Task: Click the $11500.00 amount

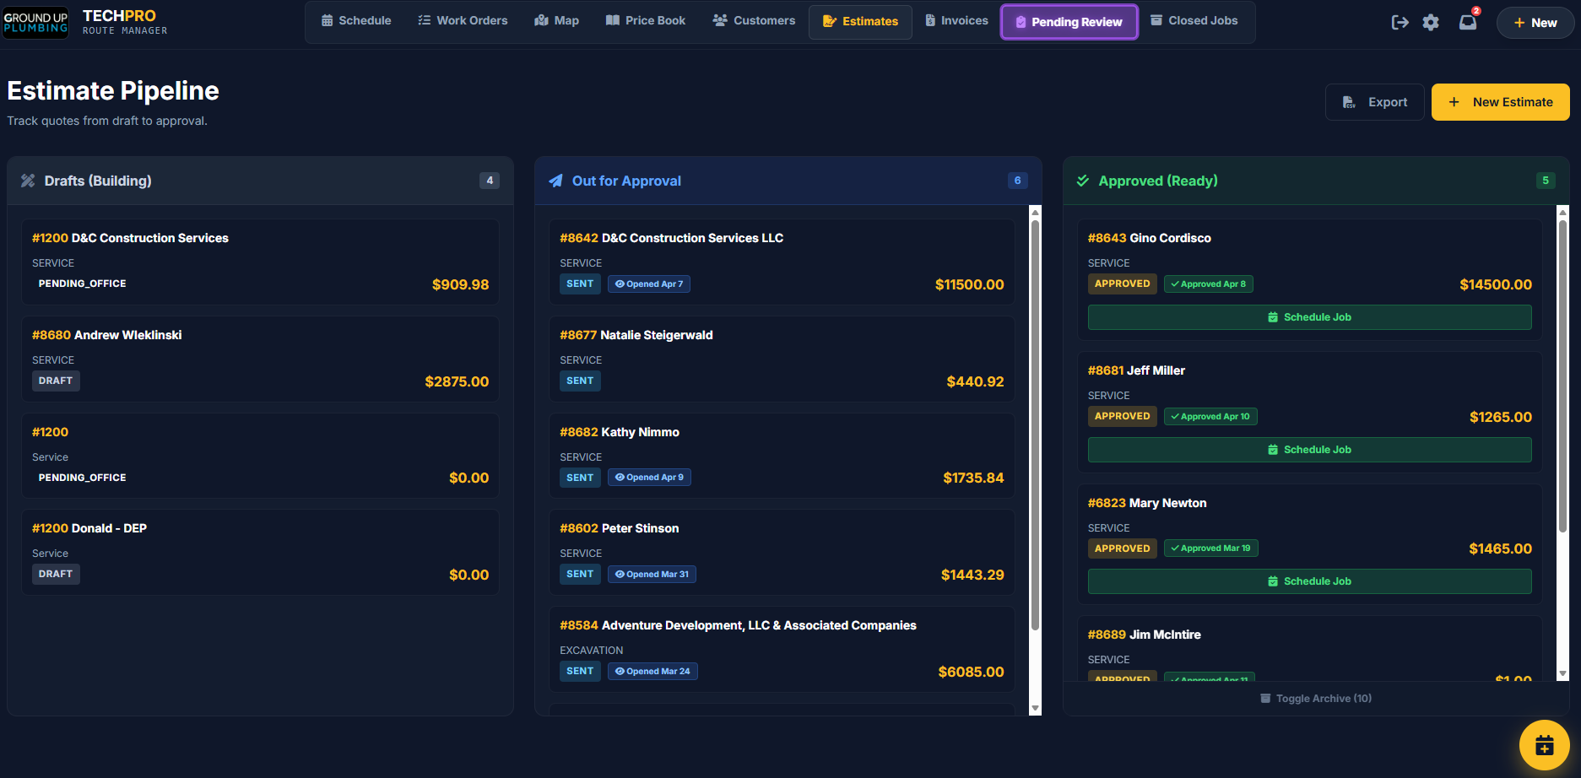Action: pyautogui.click(x=969, y=285)
